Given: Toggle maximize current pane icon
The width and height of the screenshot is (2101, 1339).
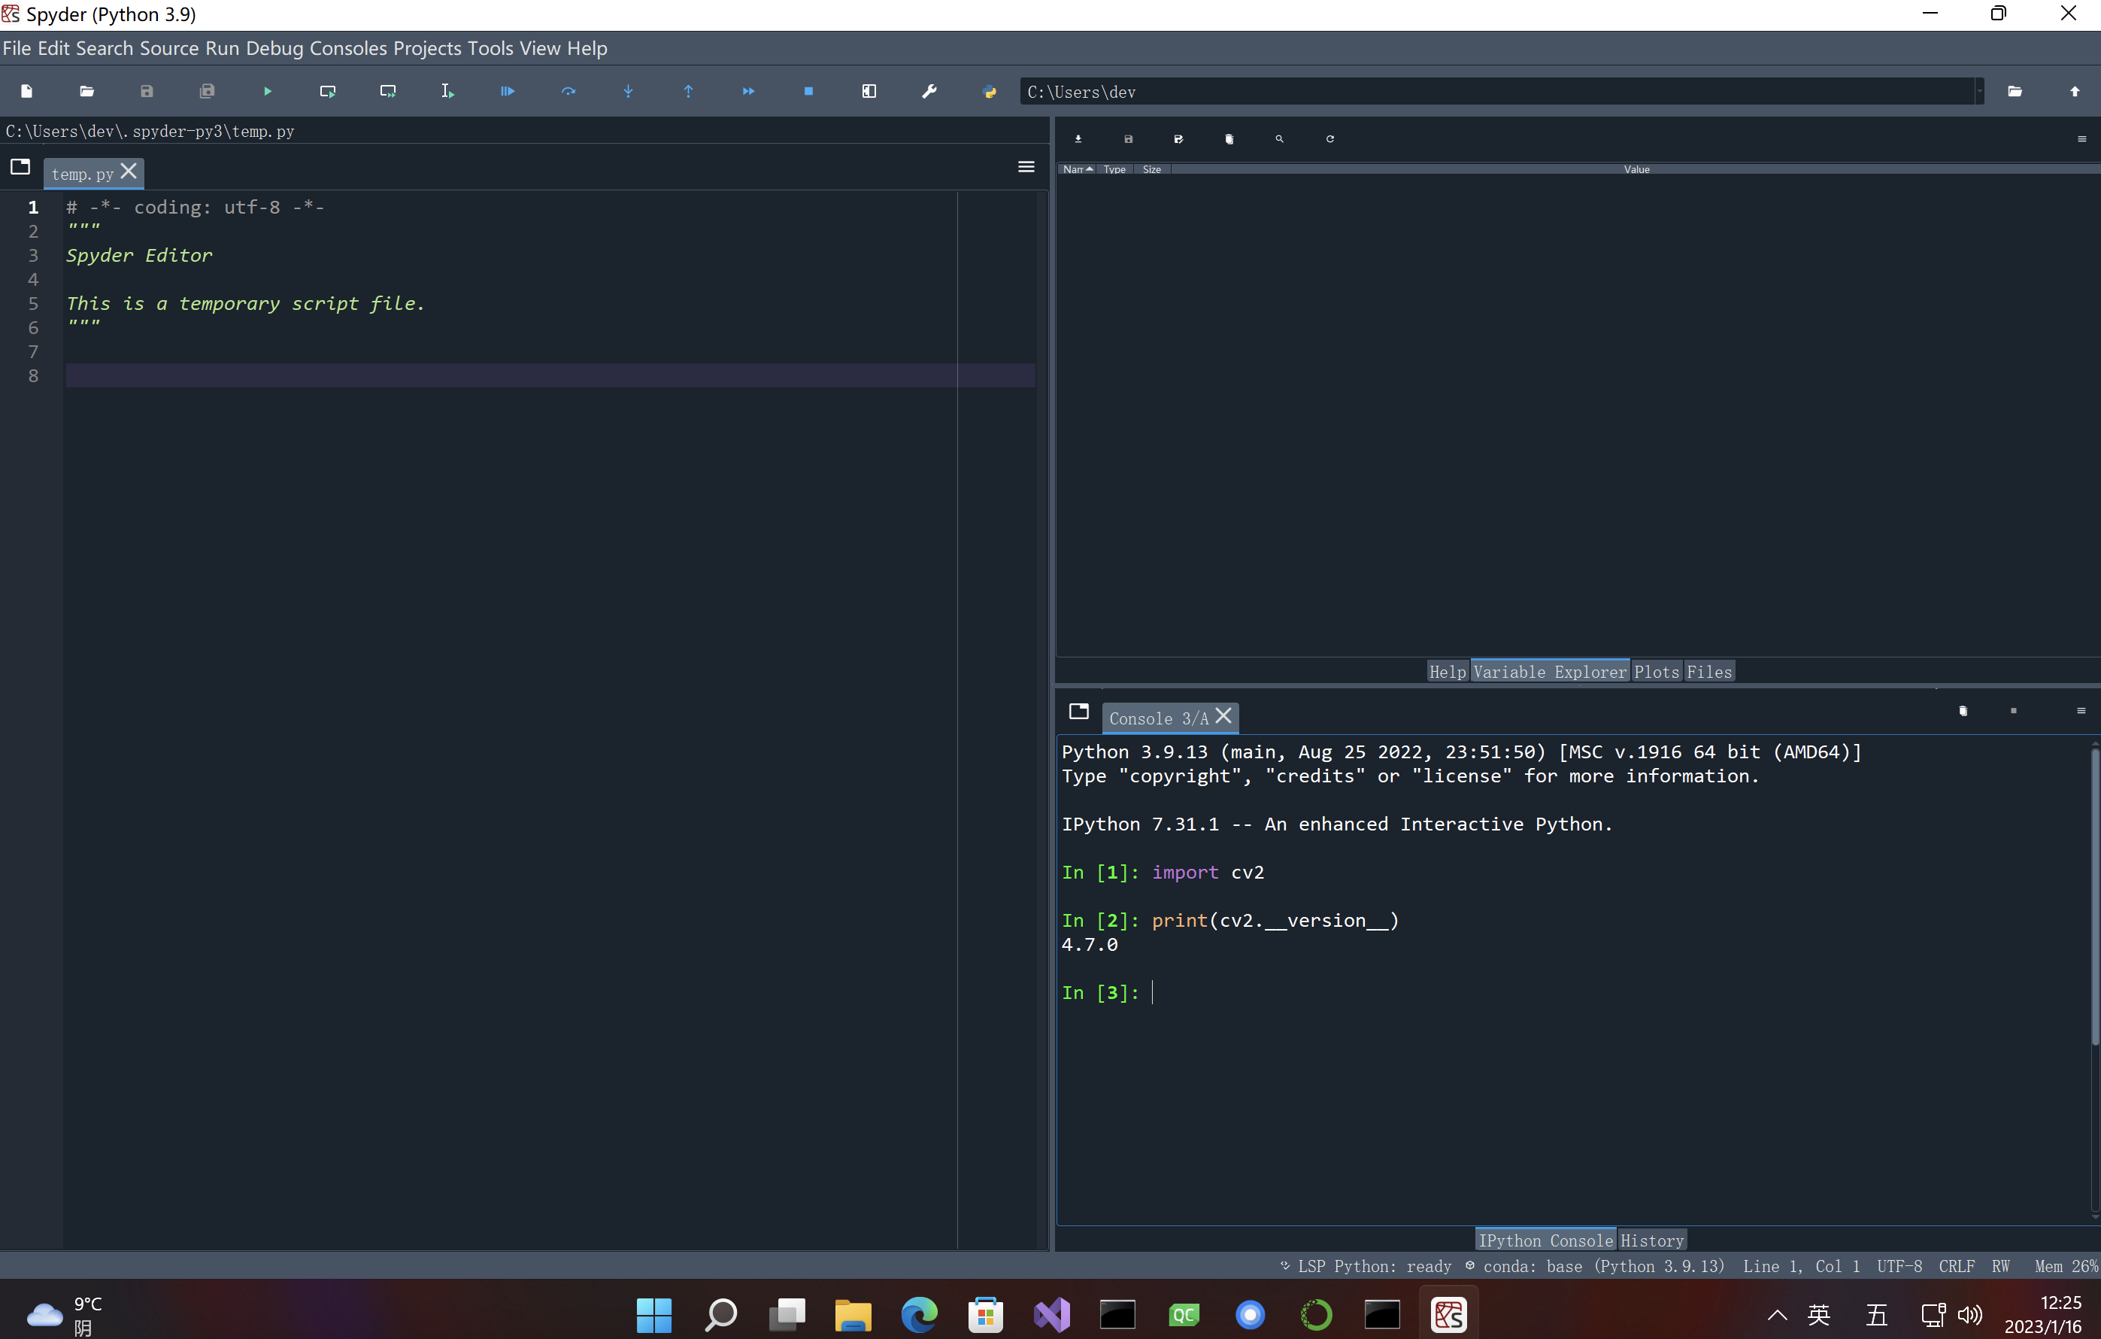Looking at the screenshot, I should (869, 92).
